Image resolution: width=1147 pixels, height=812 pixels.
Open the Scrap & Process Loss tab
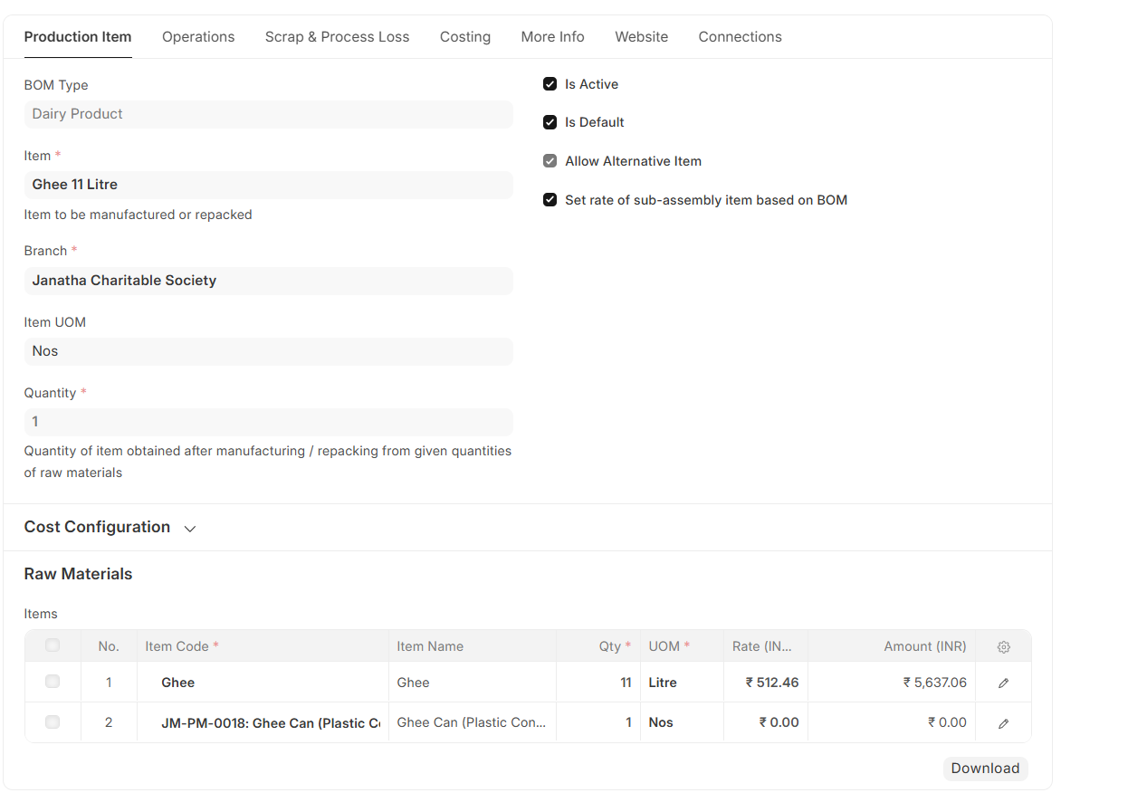pyautogui.click(x=337, y=37)
